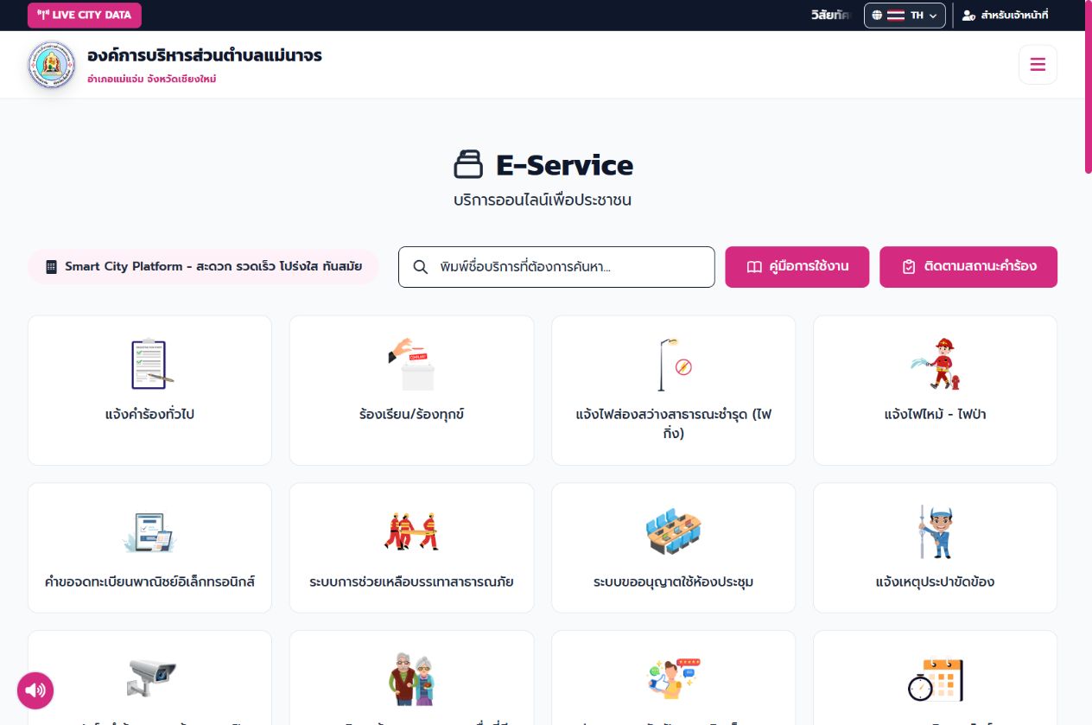Open the แจ้งคำร้องทั่วไป service label

point(149,414)
